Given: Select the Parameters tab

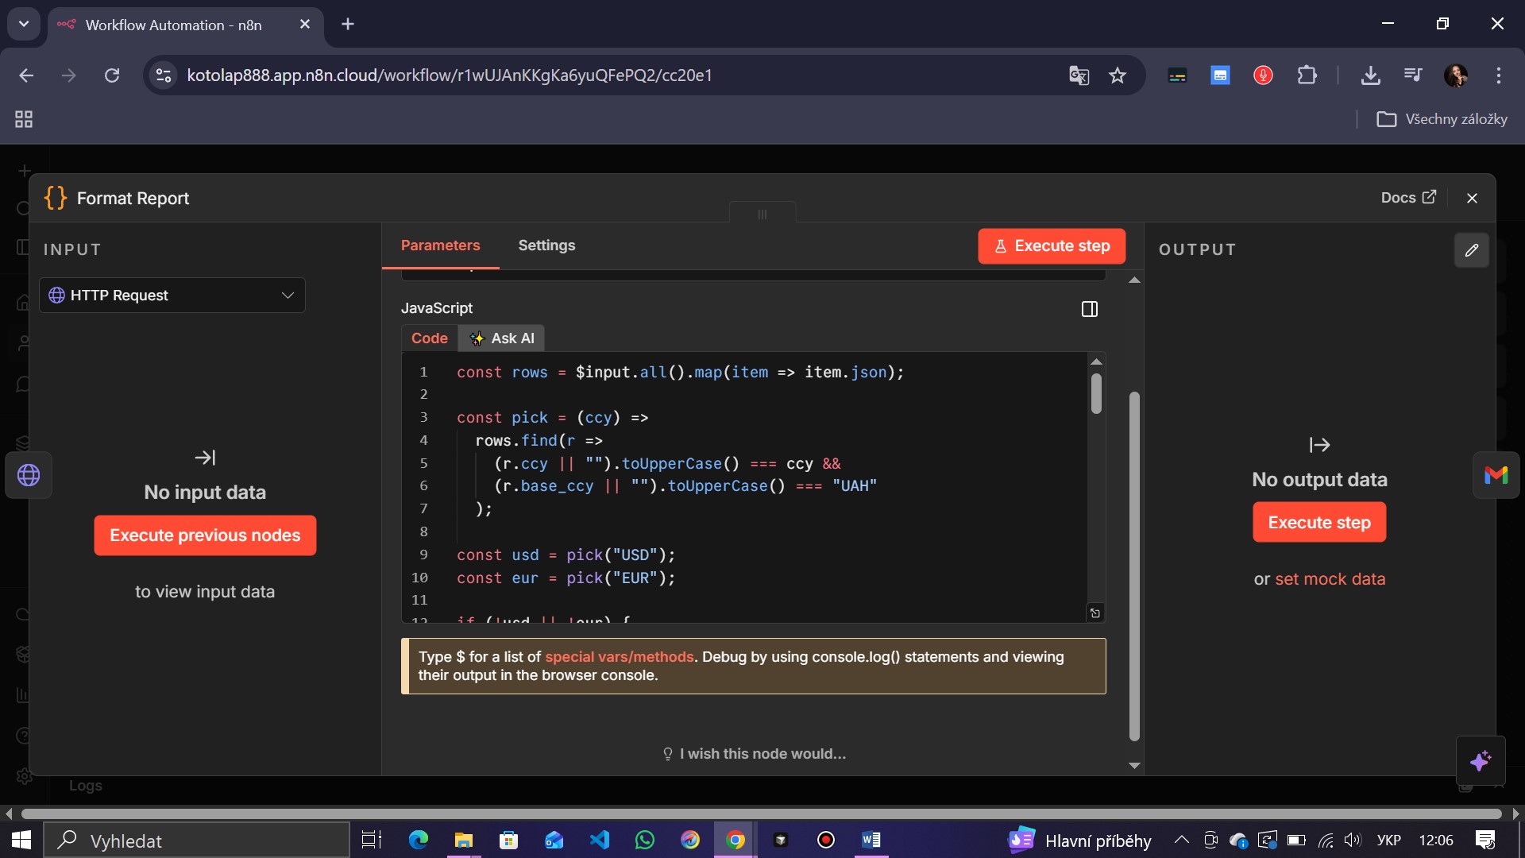Looking at the screenshot, I should pos(440,245).
